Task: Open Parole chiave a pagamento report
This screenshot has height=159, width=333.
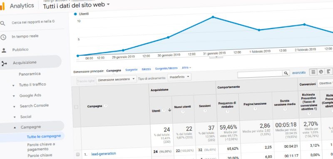Action: point(41,147)
